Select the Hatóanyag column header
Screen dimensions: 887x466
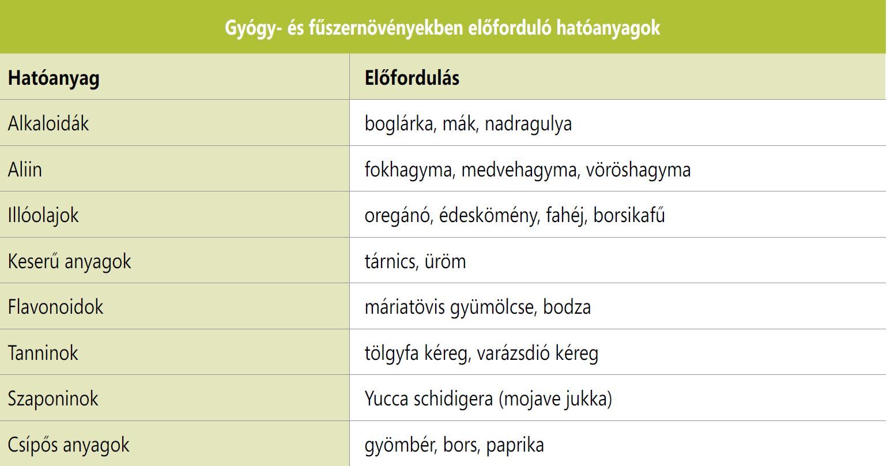point(54,78)
